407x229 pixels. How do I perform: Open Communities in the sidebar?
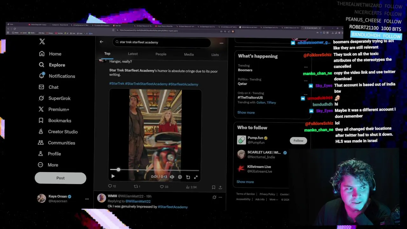(x=57, y=143)
